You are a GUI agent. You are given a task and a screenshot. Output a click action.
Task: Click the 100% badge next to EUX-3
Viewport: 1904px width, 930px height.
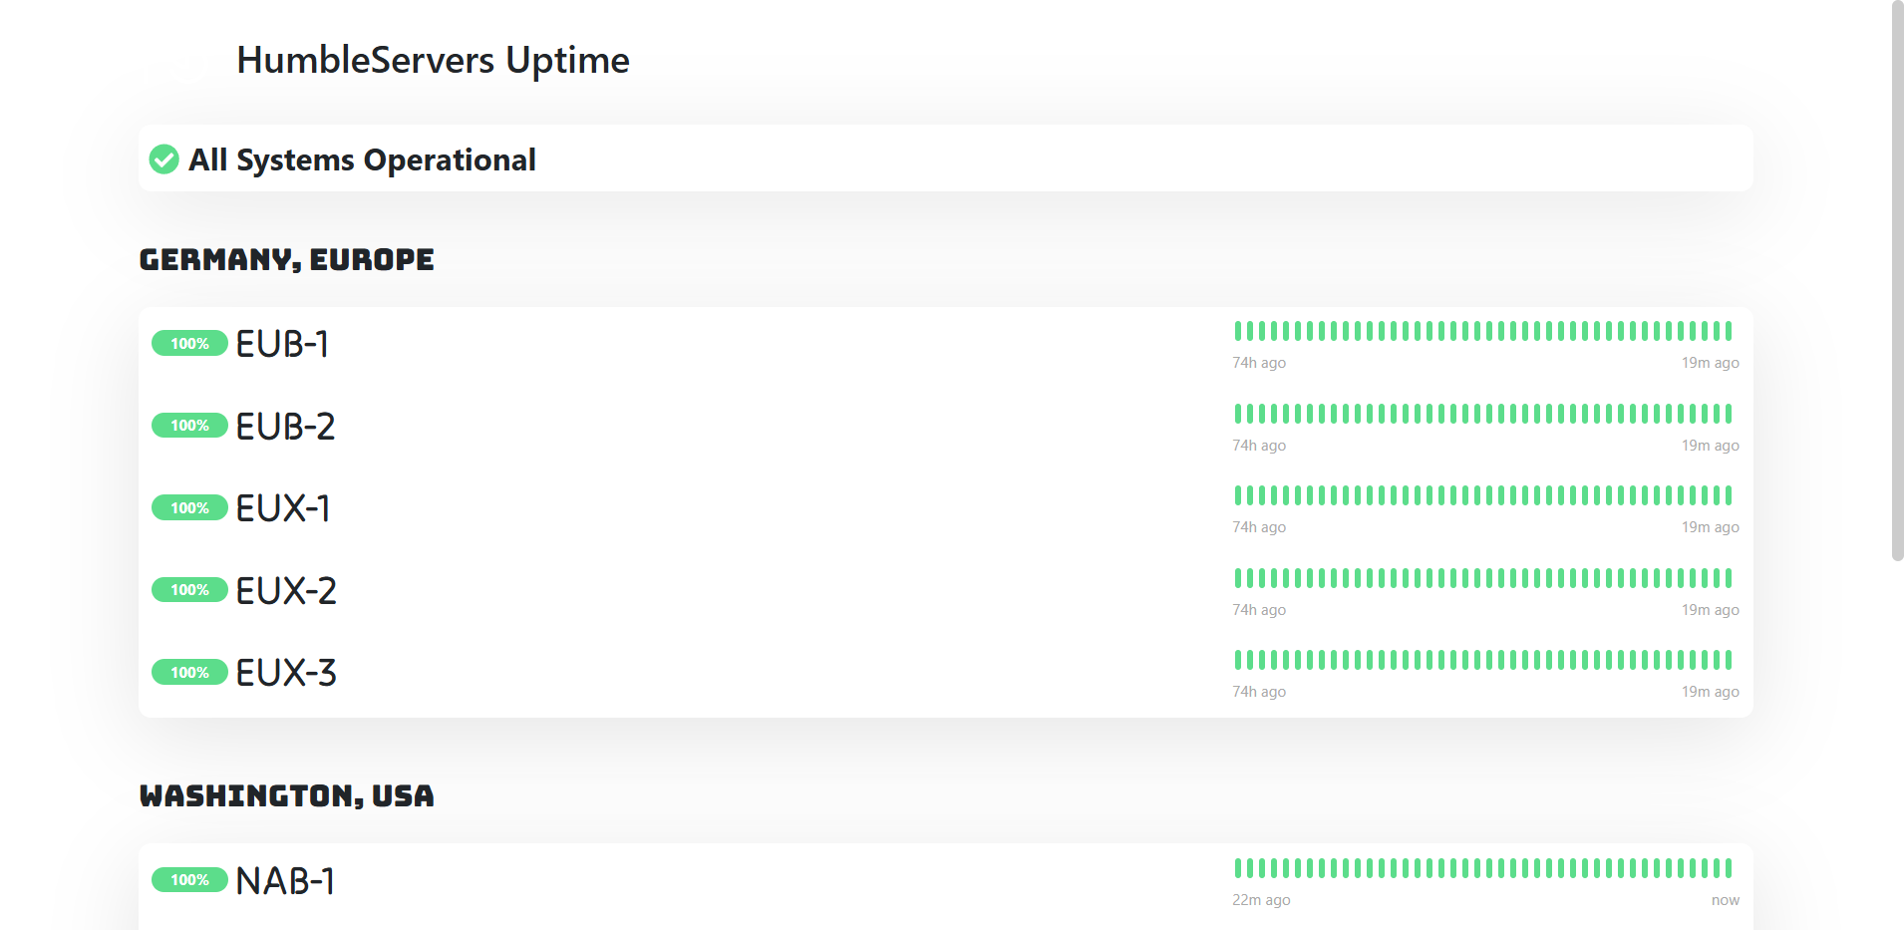(189, 672)
